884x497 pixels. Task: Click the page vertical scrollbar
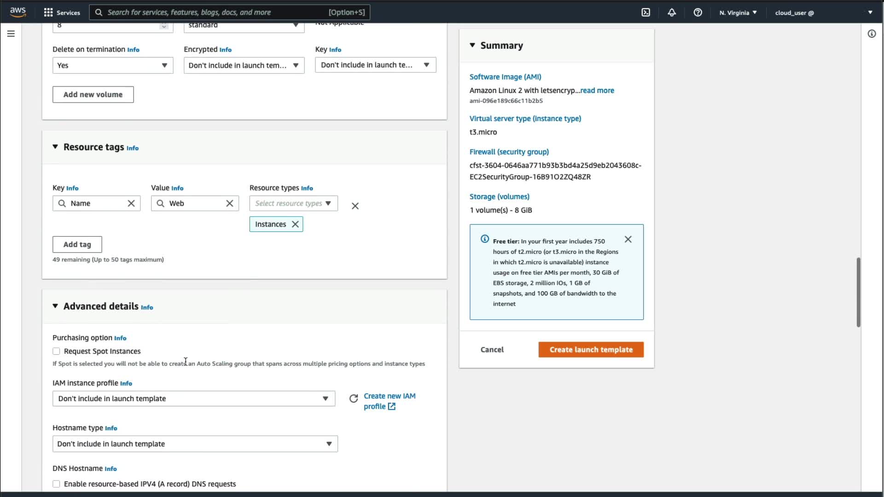pyautogui.click(x=858, y=292)
